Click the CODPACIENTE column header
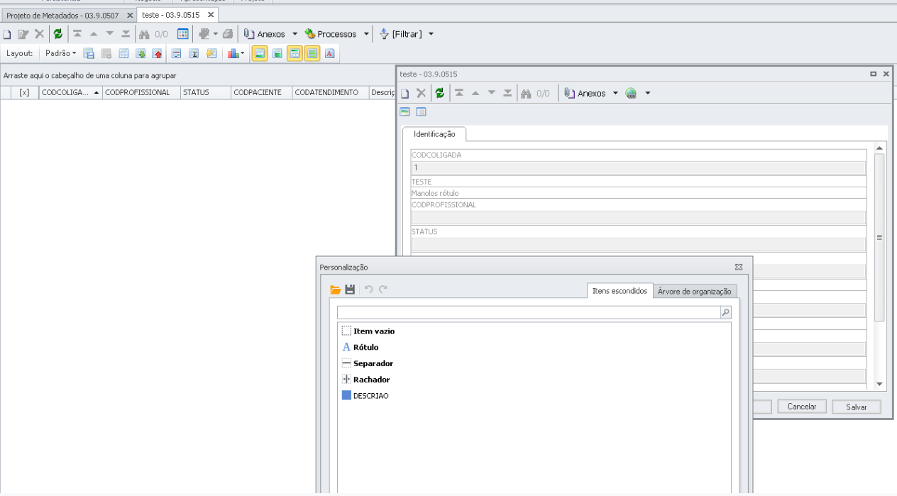 (262, 92)
